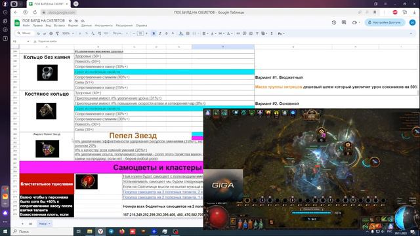Open the Google account avatar
Viewport: 420px width, 236px height.
(x=412, y=22)
